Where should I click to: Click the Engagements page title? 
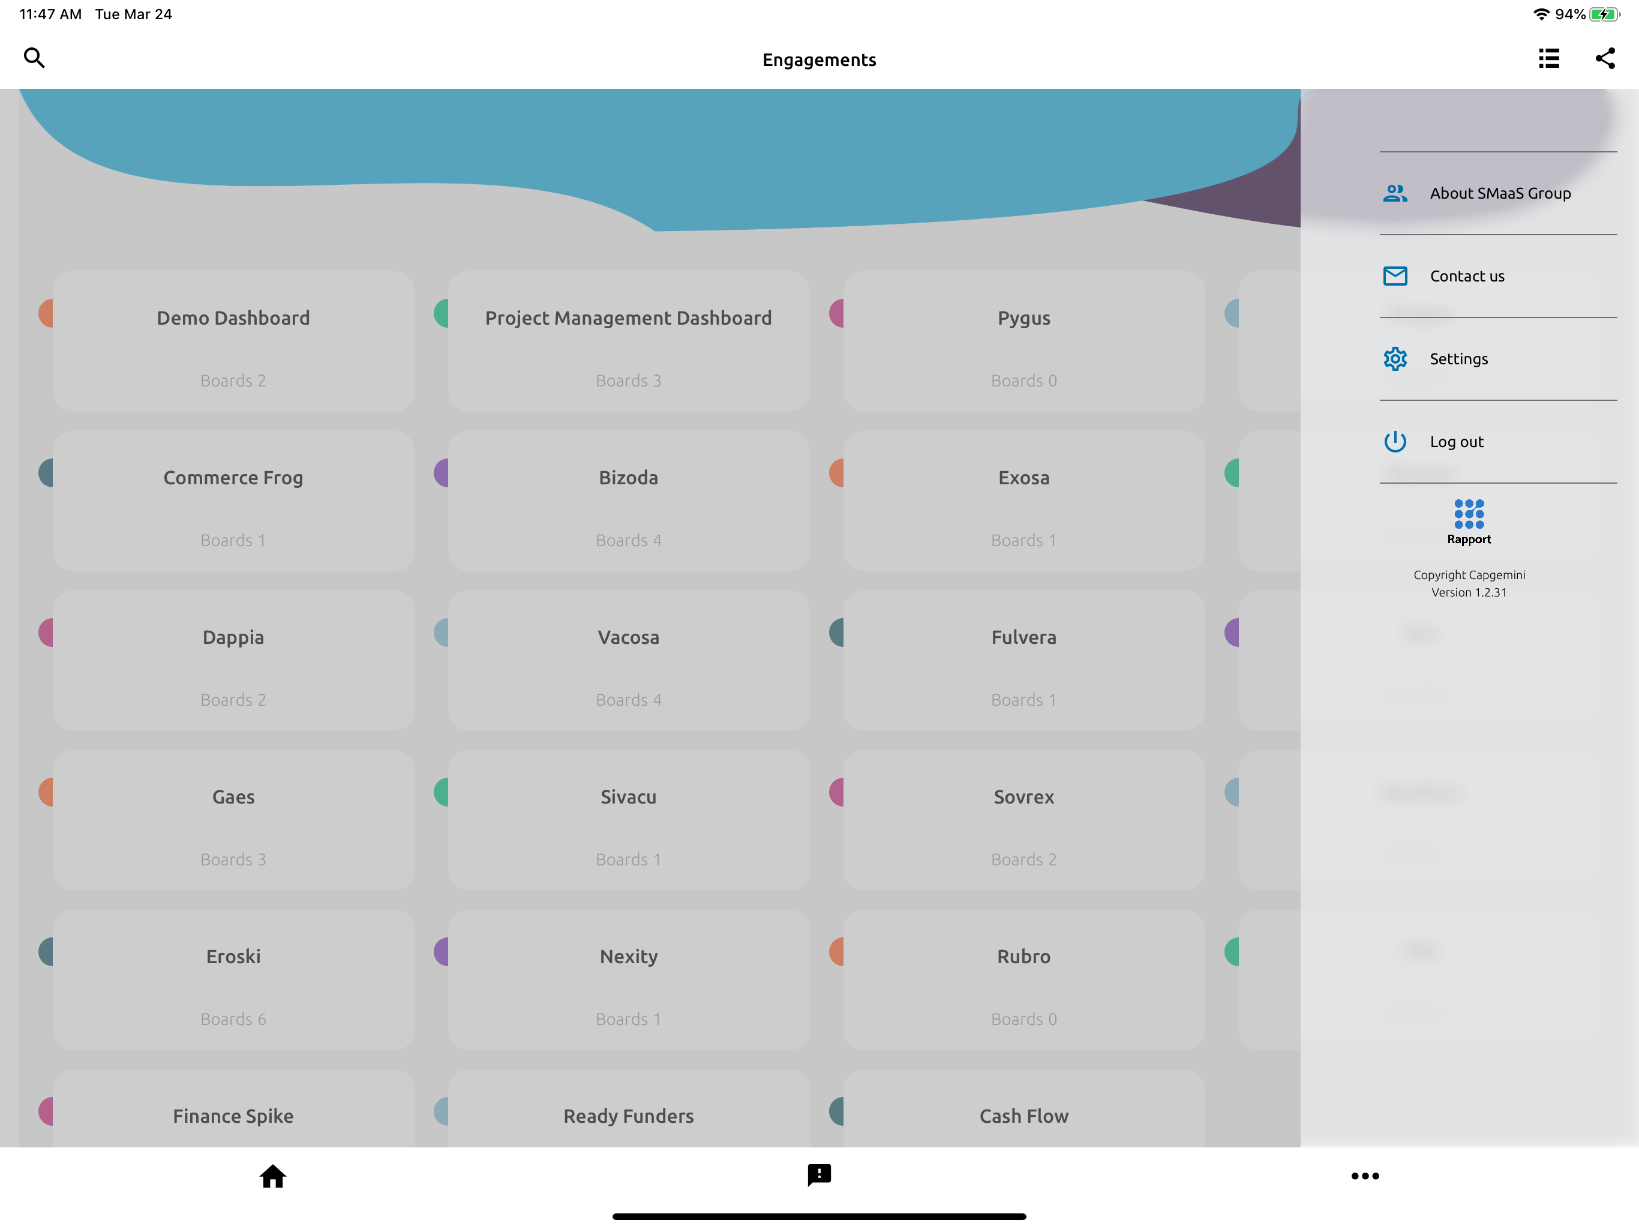click(819, 59)
